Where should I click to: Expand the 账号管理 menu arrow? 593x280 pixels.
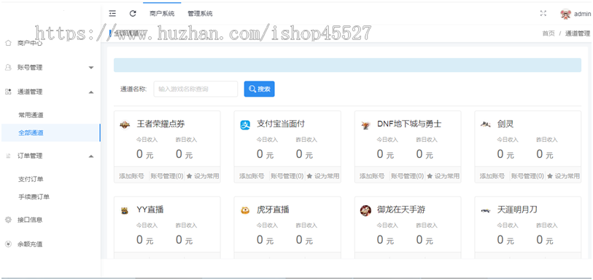click(90, 68)
